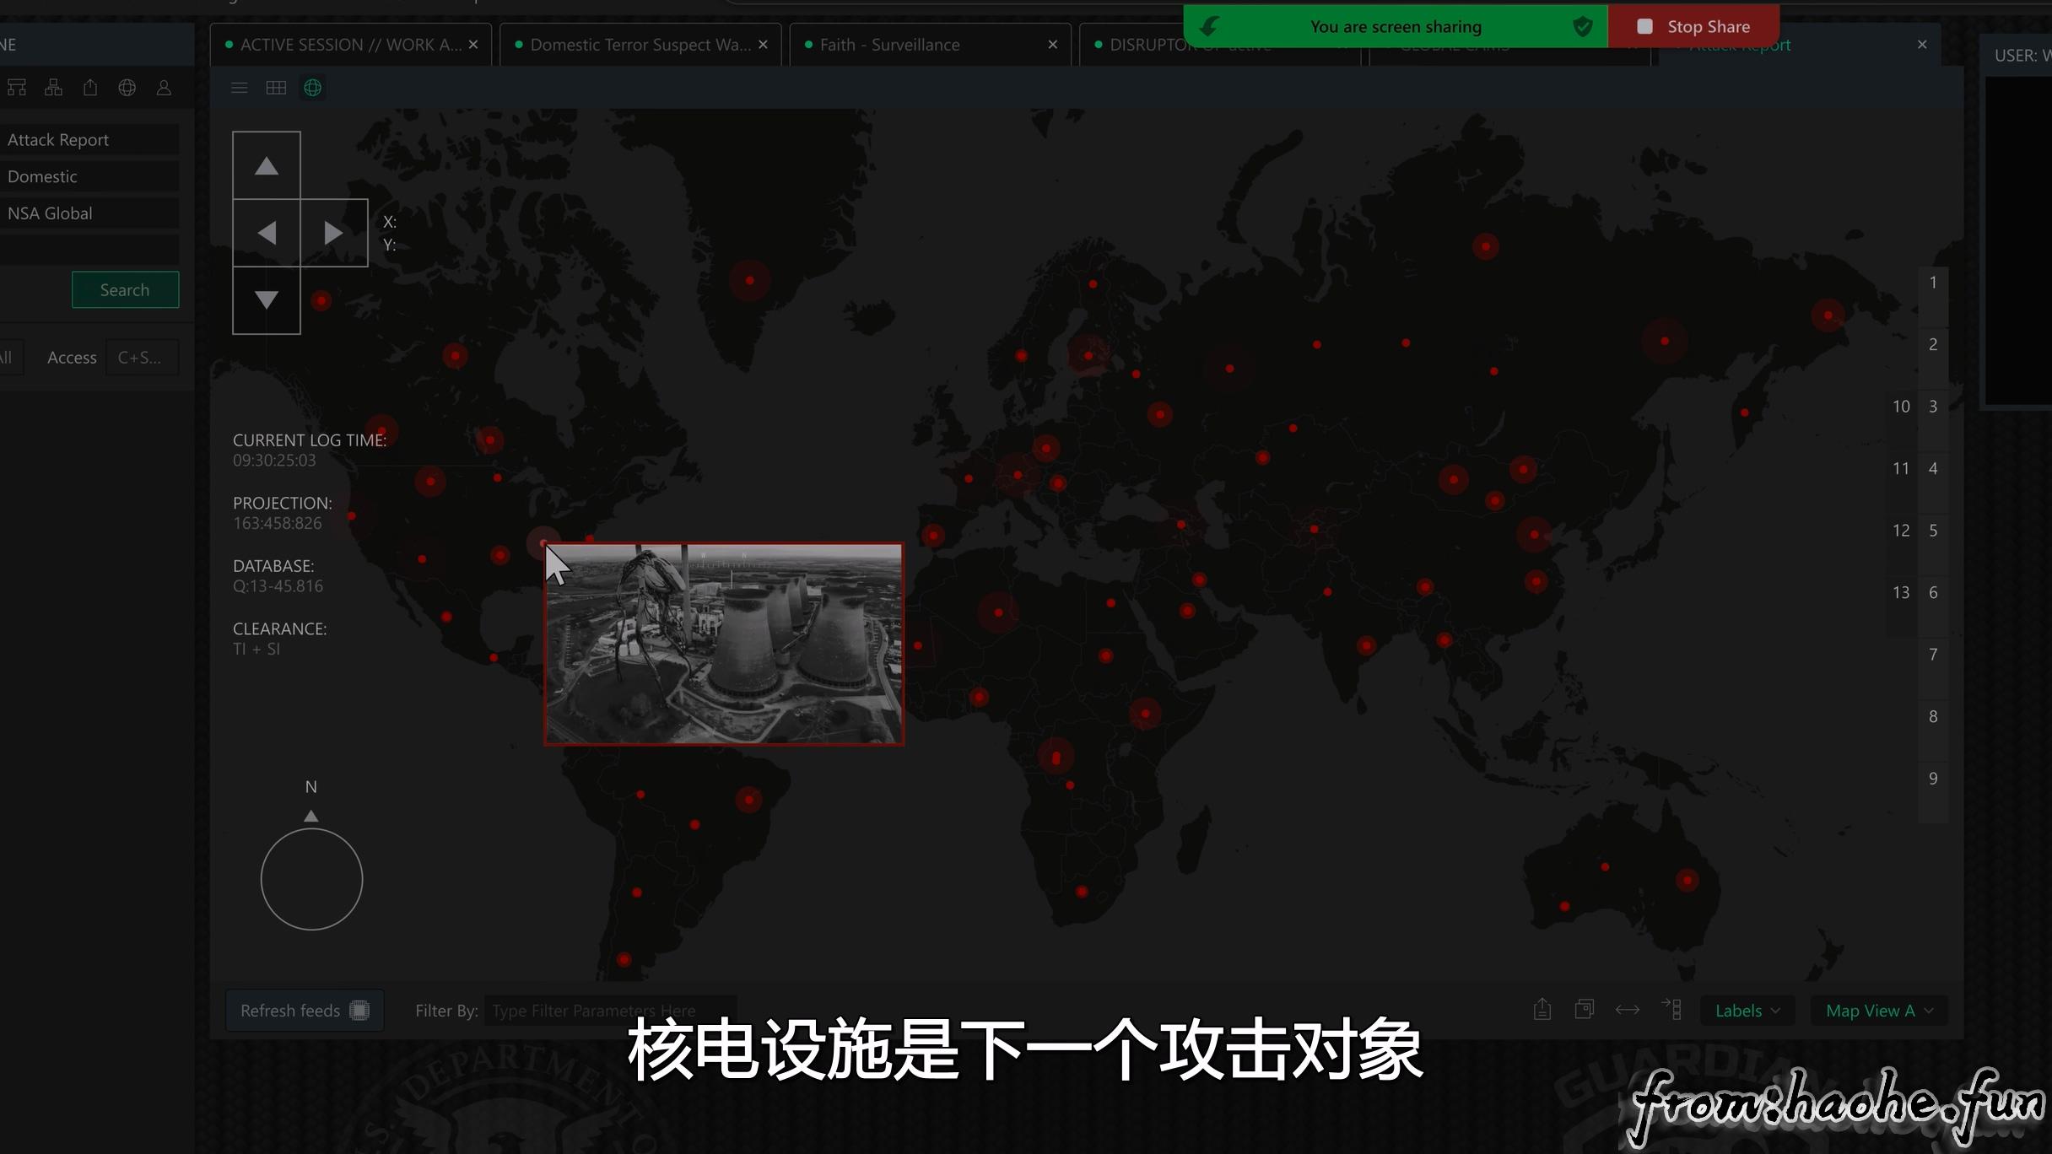2052x1154 pixels.
Task: Click the shield icon in screen sharing bar
Action: (1583, 26)
